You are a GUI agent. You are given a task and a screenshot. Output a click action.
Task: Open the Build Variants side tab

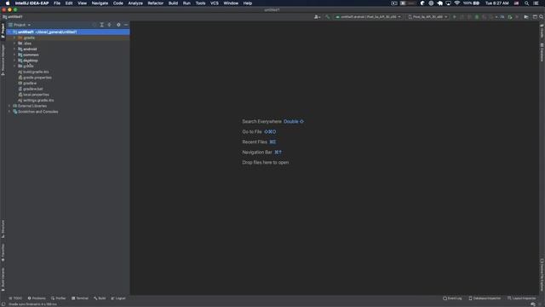click(3, 280)
